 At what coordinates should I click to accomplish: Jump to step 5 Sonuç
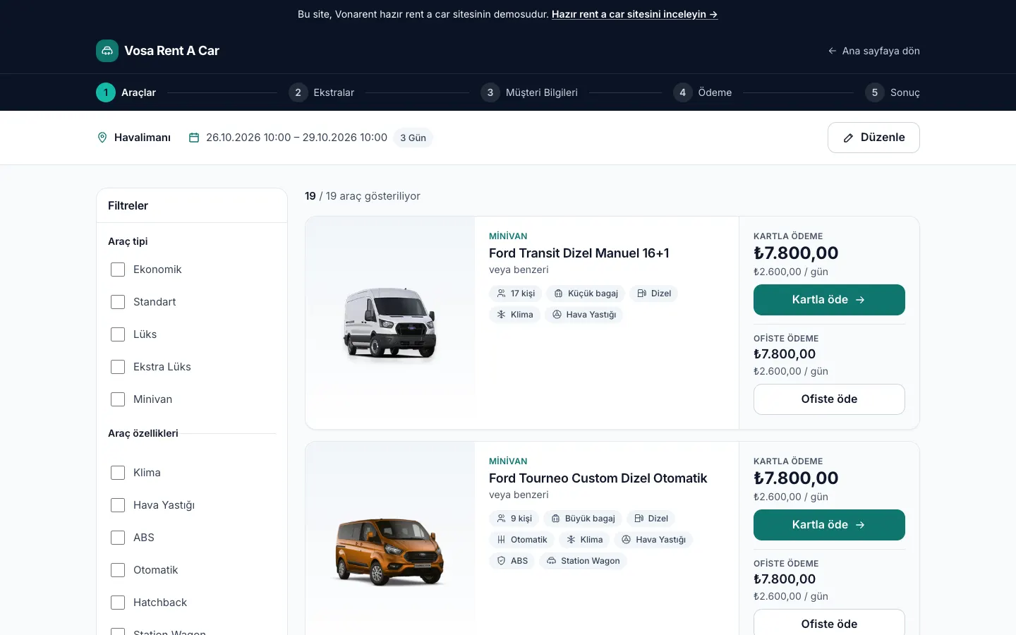click(x=893, y=92)
